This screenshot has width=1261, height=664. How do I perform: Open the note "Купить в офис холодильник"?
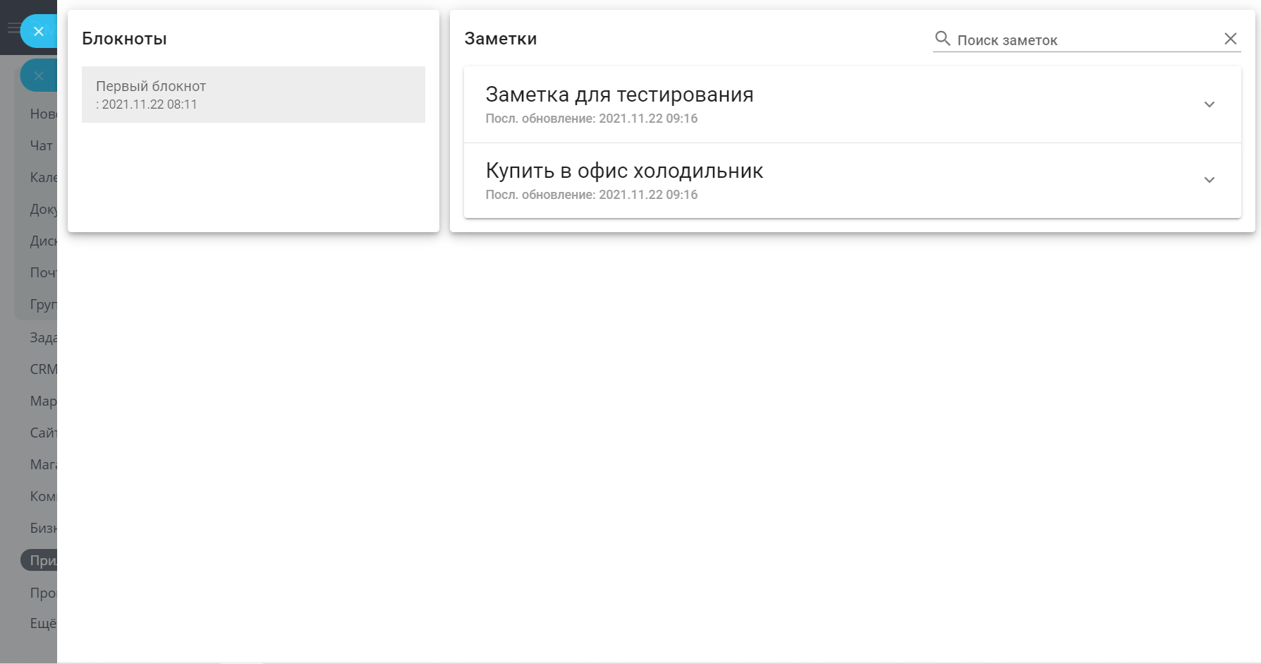point(624,171)
